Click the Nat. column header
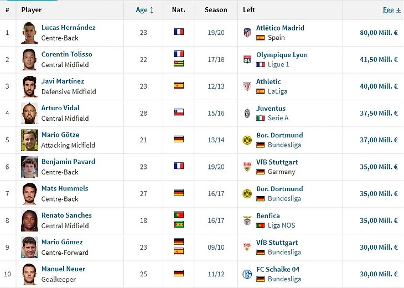The image size is (404, 288). (x=178, y=10)
